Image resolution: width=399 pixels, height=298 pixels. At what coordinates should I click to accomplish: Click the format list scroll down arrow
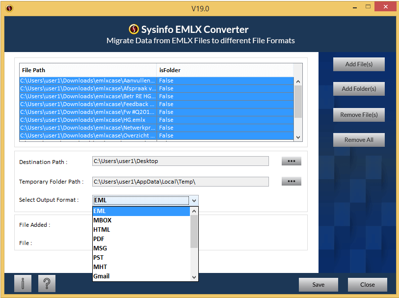tap(194, 277)
